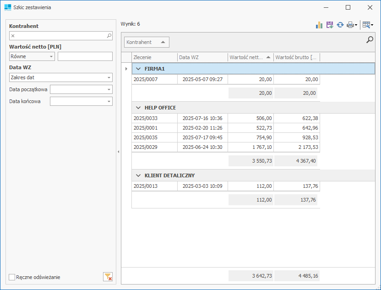The width and height of the screenshot is (381, 290).
Task: Open the bar chart view icon
Action: tap(319, 25)
